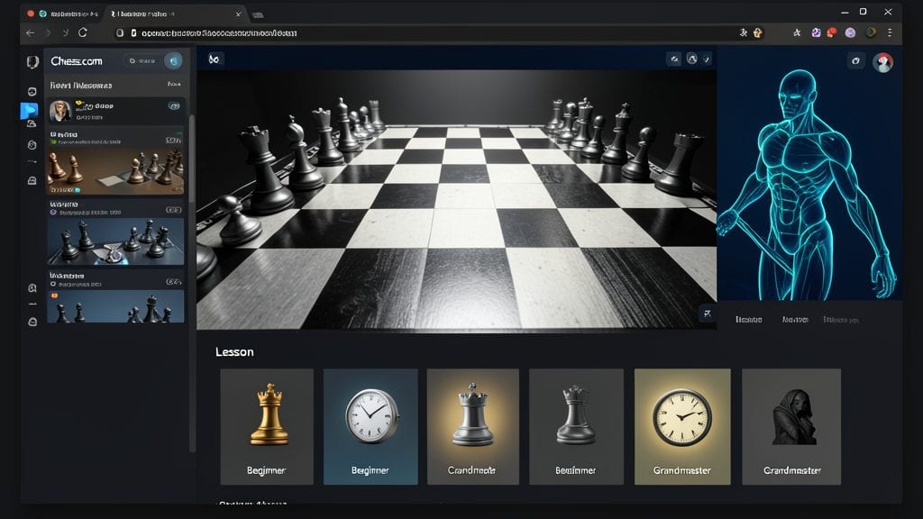Click the expand icon at the bottom-right corner of the board
Image resolution: width=923 pixels, height=519 pixels.
(707, 314)
